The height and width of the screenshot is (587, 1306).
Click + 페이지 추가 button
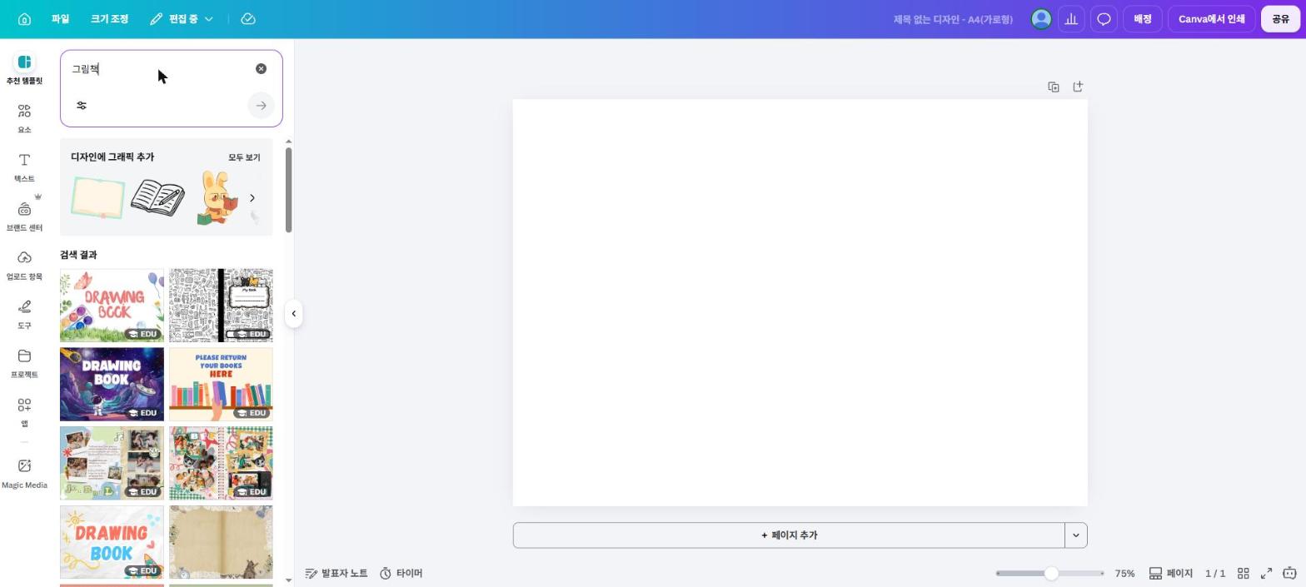pos(789,535)
